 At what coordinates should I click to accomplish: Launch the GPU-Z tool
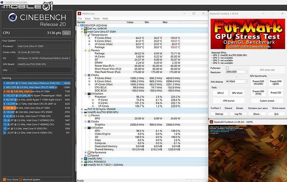point(220,93)
